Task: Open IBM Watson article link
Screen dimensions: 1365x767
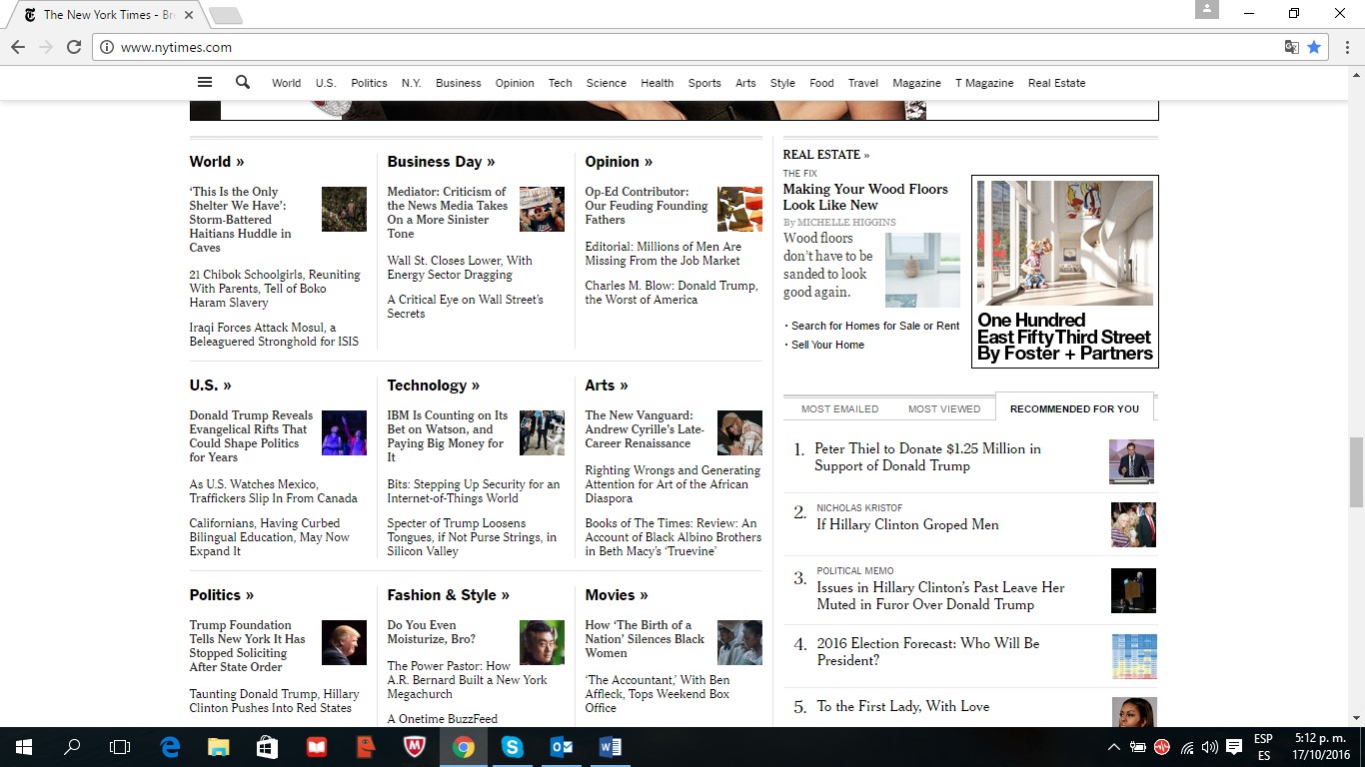Action: tap(447, 436)
